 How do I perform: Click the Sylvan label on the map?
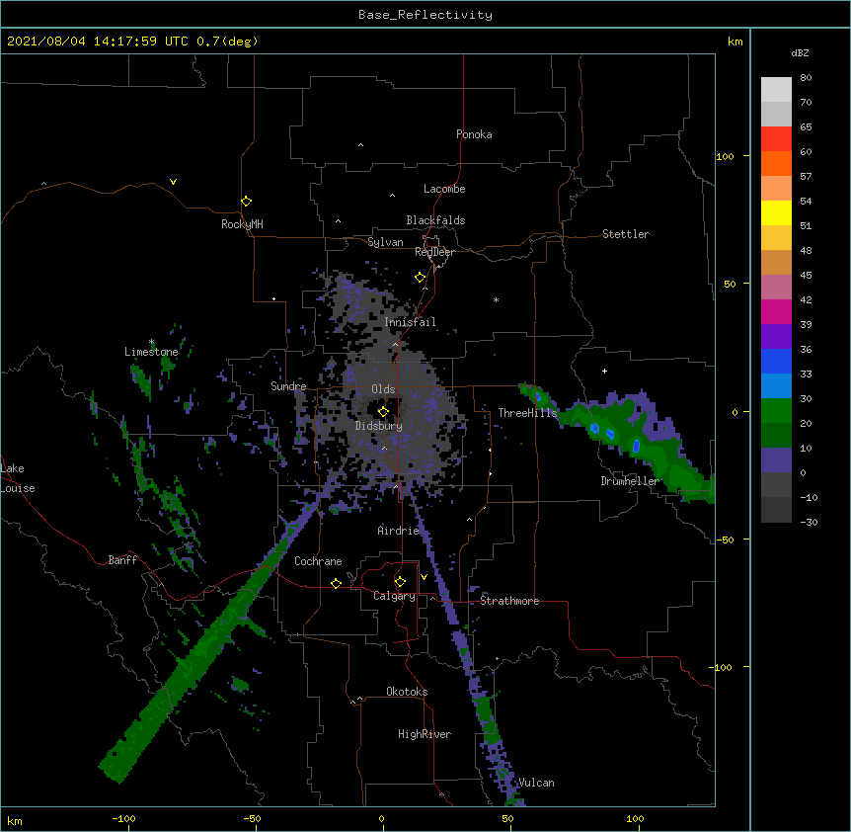click(385, 242)
